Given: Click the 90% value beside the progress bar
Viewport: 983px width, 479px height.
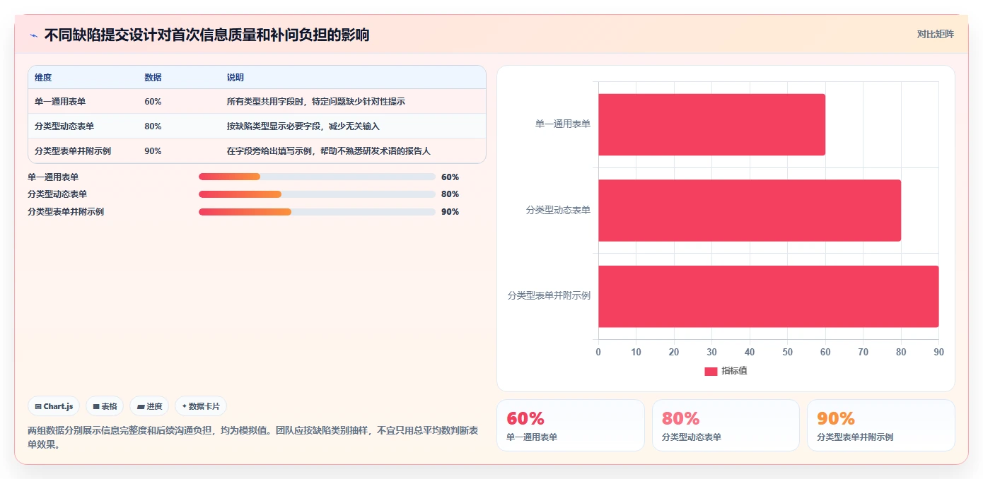Looking at the screenshot, I should click(x=450, y=212).
